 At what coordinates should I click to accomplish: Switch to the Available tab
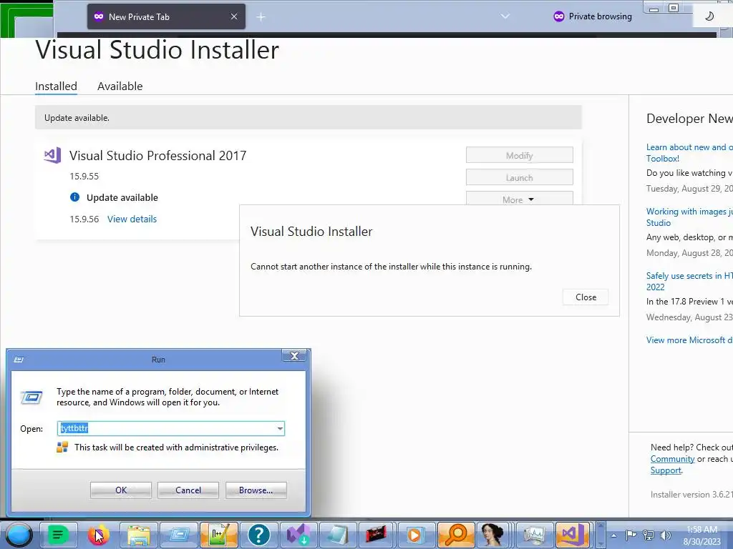click(120, 86)
